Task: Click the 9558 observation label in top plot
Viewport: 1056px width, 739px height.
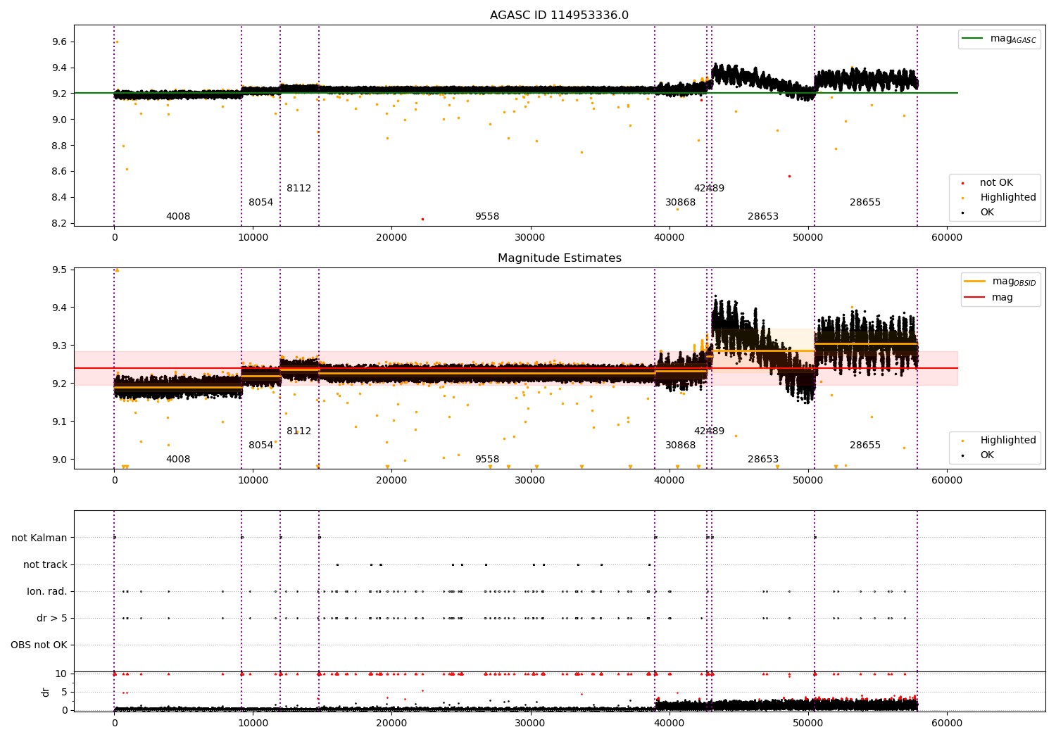Action: point(487,217)
